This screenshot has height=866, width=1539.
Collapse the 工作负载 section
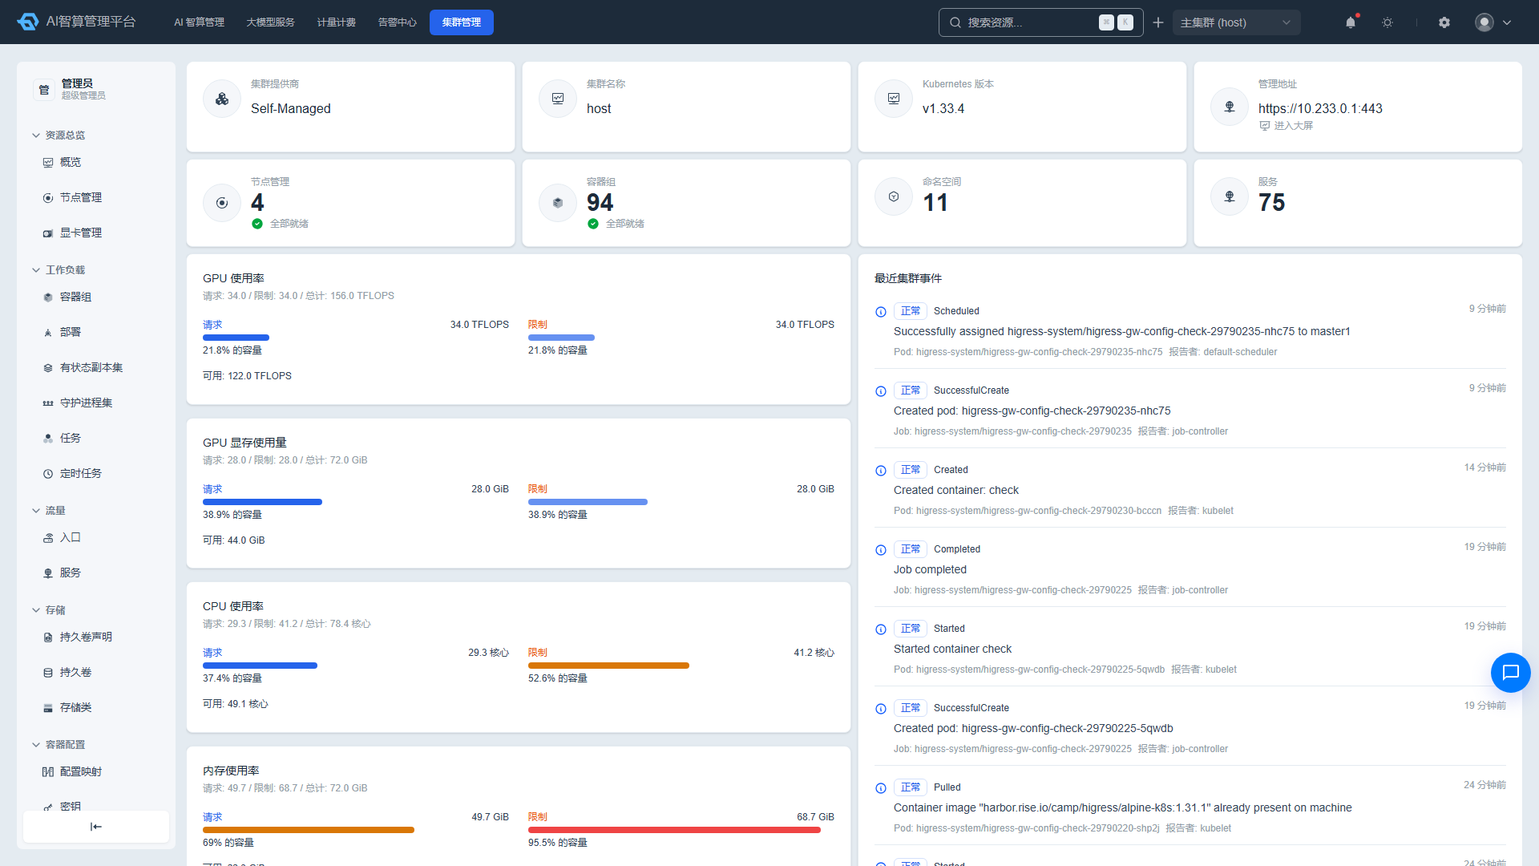59,269
